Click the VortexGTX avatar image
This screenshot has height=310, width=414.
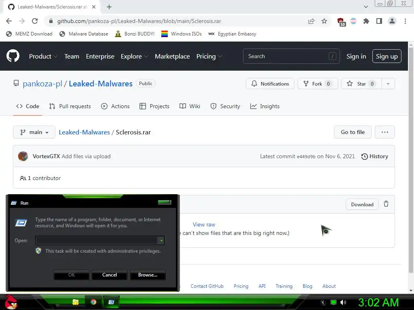pyautogui.click(x=23, y=156)
